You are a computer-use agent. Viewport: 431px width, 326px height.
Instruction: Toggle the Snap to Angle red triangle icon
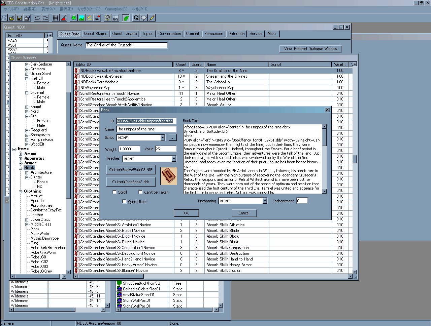(63, 18)
